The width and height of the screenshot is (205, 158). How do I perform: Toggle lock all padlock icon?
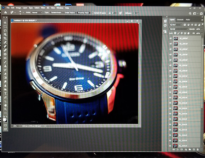coord(188,33)
